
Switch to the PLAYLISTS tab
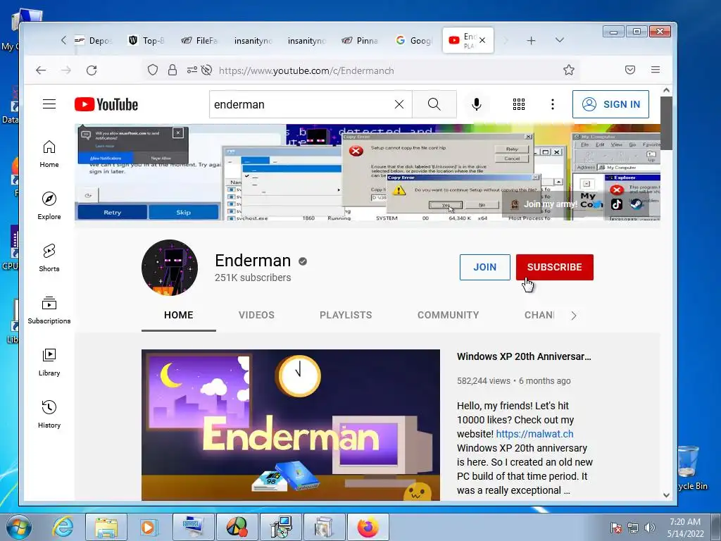[x=346, y=315]
